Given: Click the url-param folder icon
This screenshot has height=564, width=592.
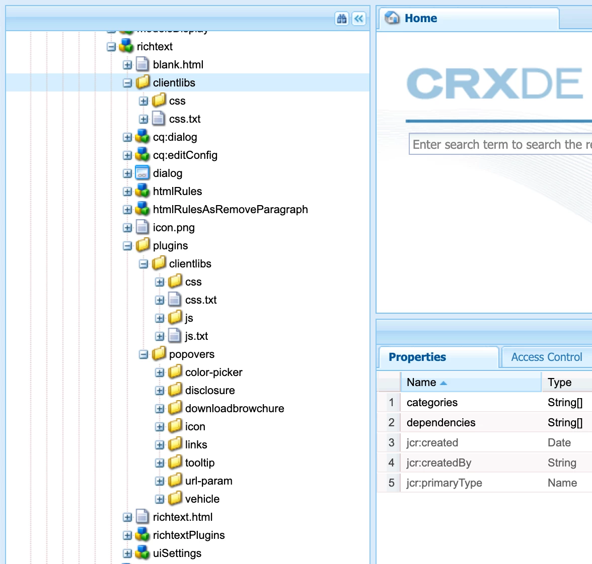Looking at the screenshot, I should 175,481.
